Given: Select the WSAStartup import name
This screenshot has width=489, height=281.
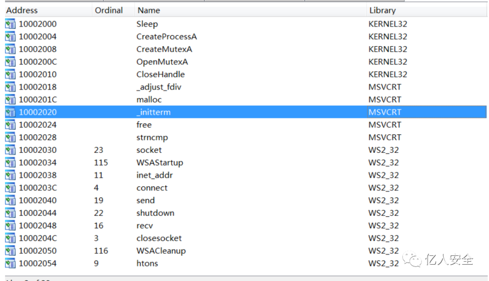Looking at the screenshot, I should coord(160,162).
